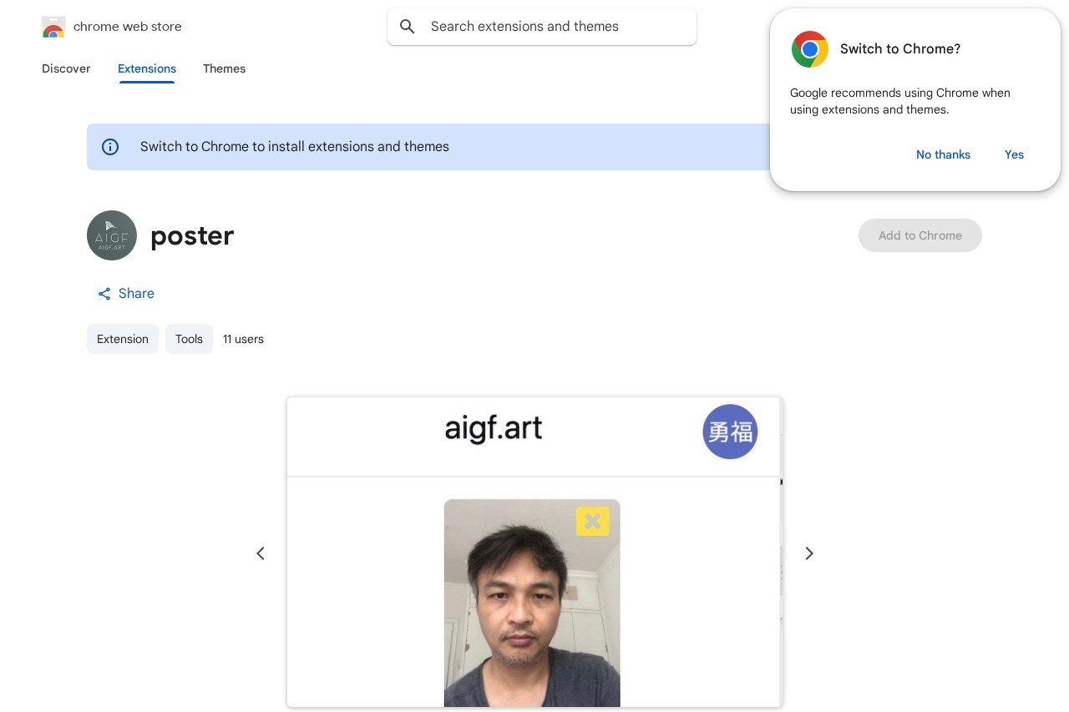The height and width of the screenshot is (712, 1069).
Task: Click the share icon beside Share
Action: tap(104, 294)
